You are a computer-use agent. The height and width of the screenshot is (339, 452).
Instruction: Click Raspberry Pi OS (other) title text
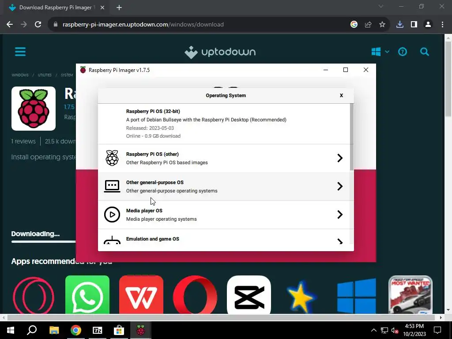(152, 154)
